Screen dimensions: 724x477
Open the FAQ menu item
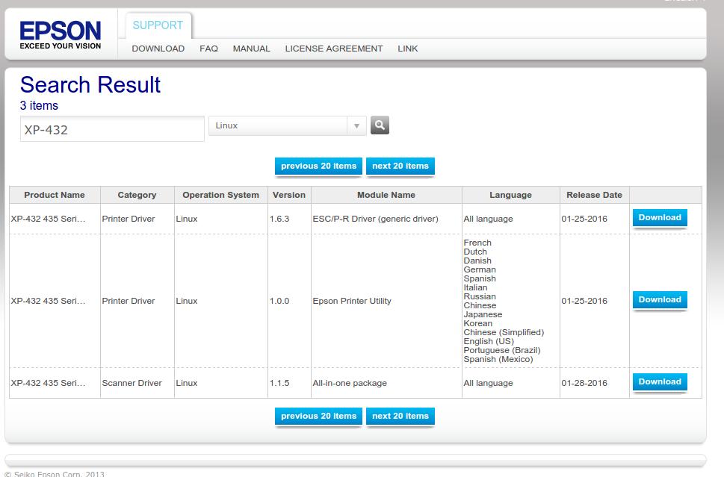[x=208, y=49]
